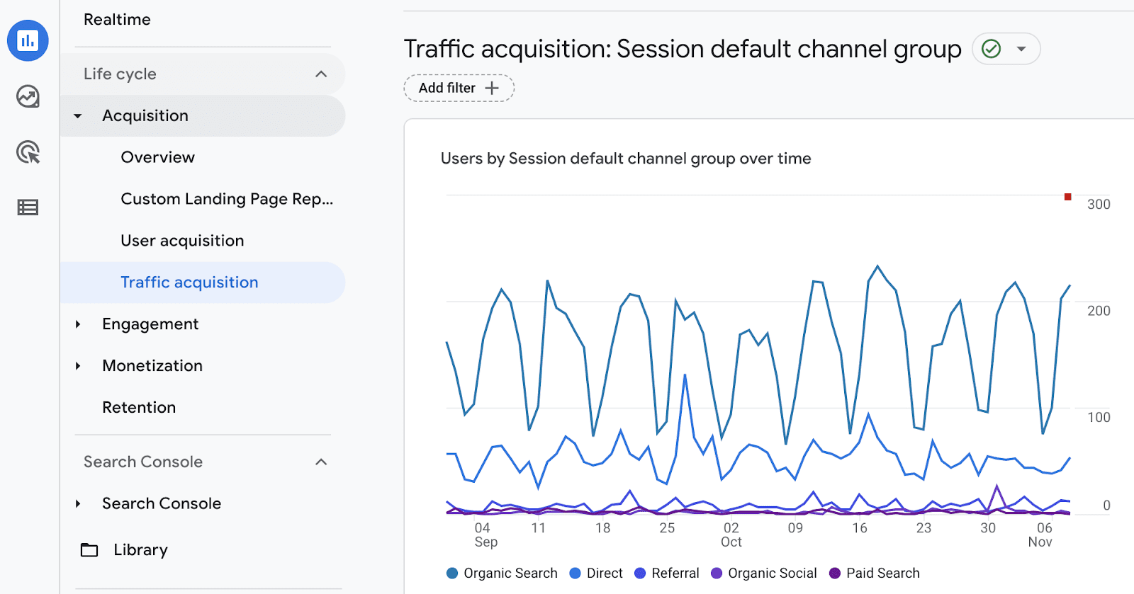Collapse the Search Console section header
1134x594 pixels.
coord(321,462)
